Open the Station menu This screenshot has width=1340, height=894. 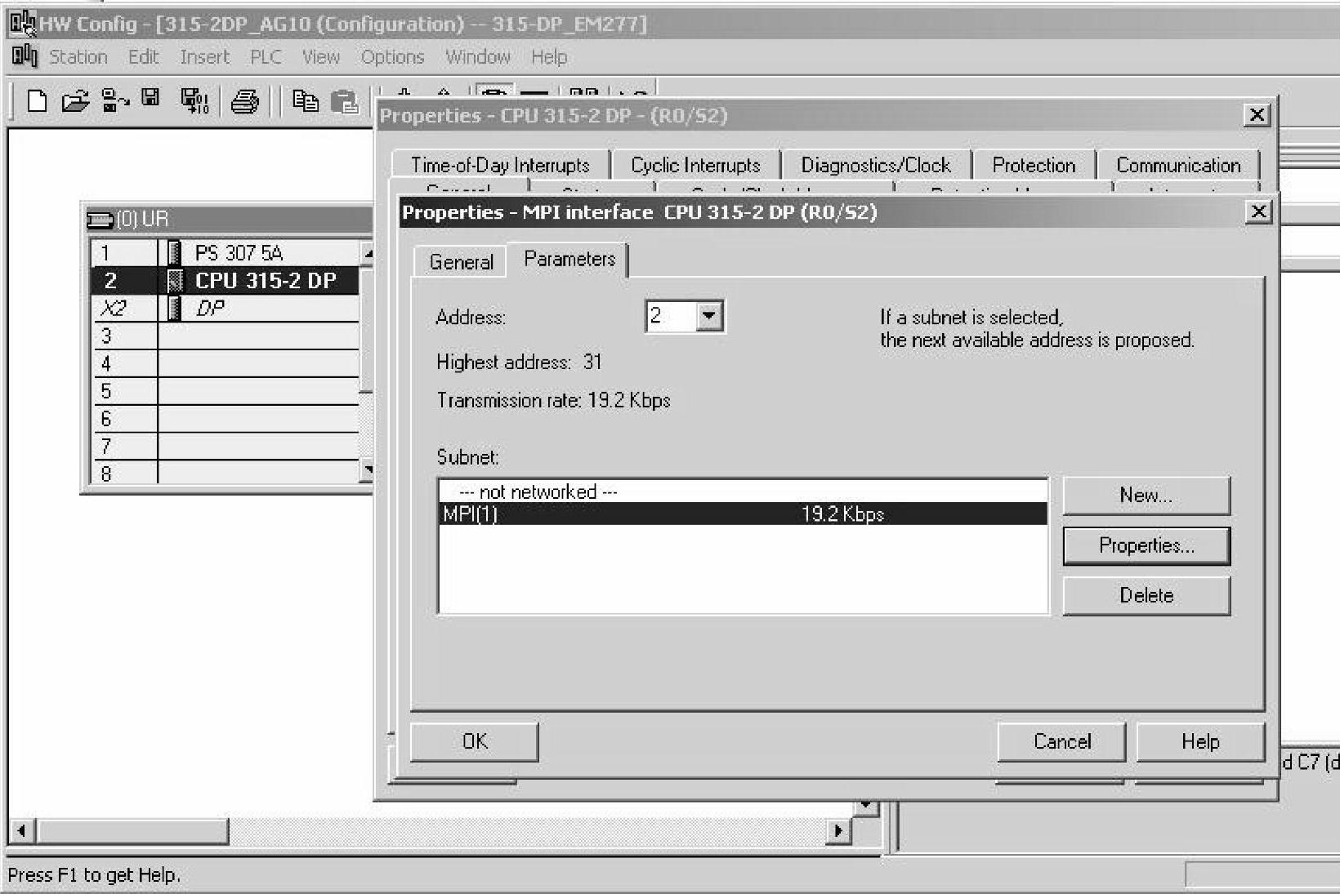(x=78, y=57)
